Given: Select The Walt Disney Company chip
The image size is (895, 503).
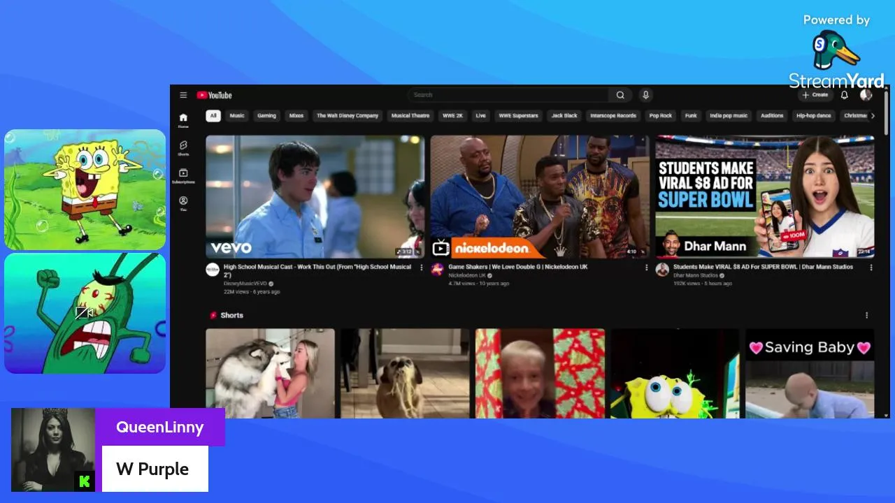Looking at the screenshot, I should click(348, 116).
